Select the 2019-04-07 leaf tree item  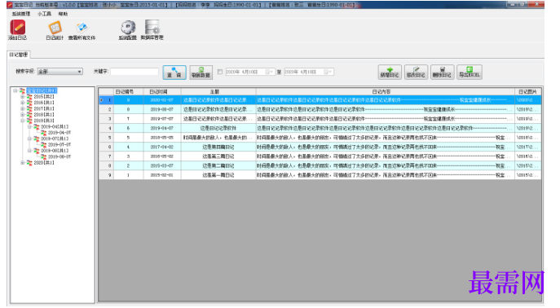pyautogui.click(x=60, y=133)
